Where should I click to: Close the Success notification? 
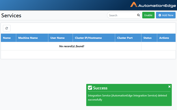click(x=169, y=86)
